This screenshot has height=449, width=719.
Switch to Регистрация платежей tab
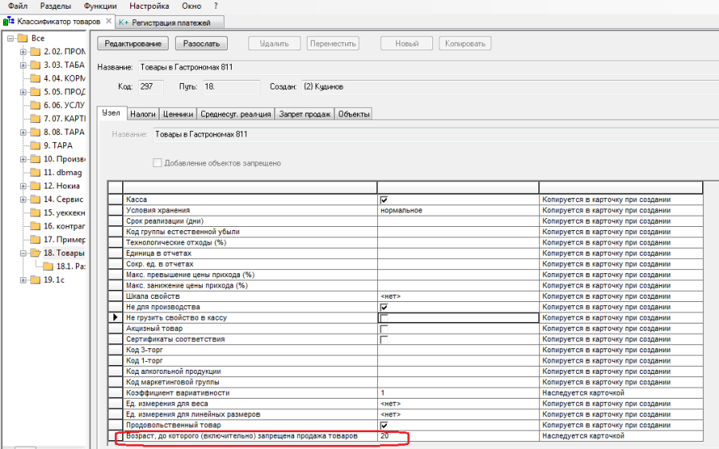171,22
